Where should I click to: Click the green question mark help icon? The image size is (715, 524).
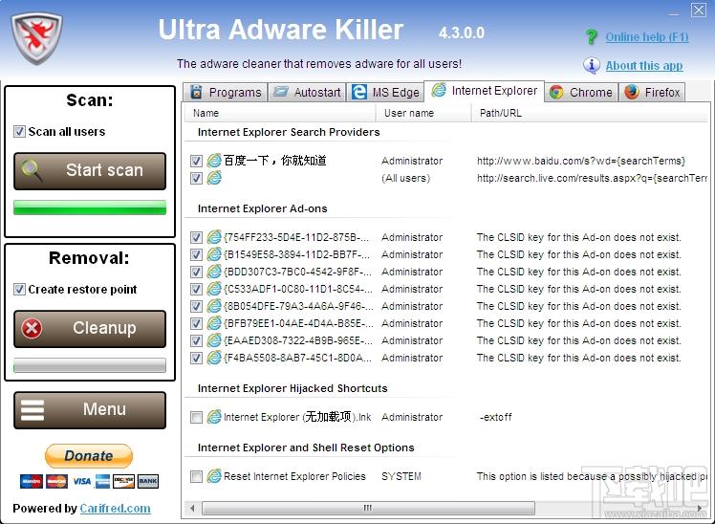tap(592, 37)
